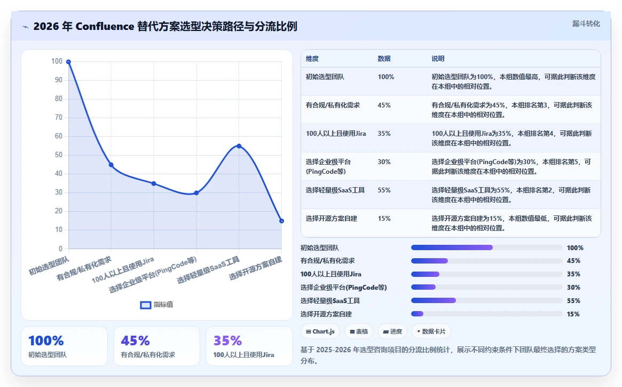The width and height of the screenshot is (622, 387).
Task: Click the description 选择企业级平台(PingCode等)为30%
Action: [511, 166]
